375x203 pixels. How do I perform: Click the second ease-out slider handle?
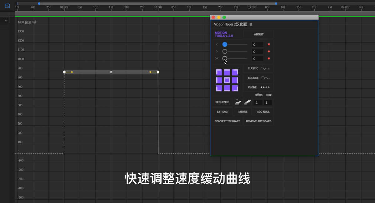tap(225, 51)
